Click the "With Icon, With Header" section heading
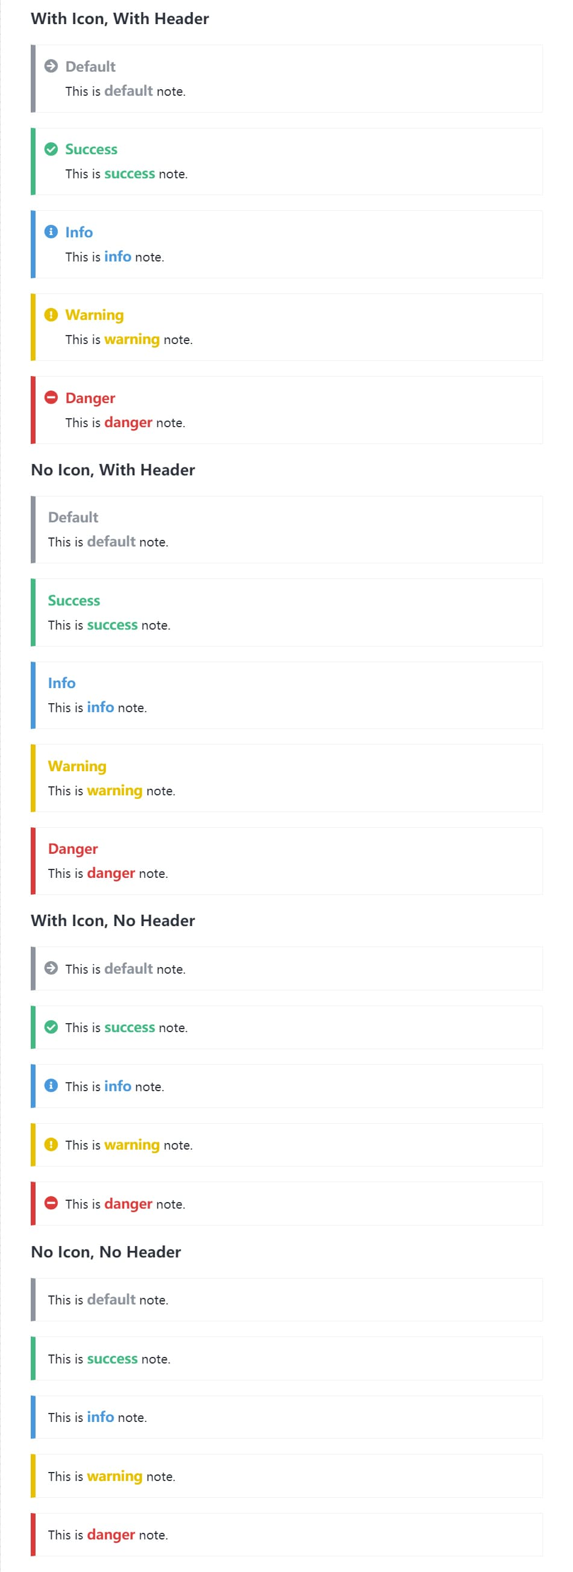 pos(120,19)
